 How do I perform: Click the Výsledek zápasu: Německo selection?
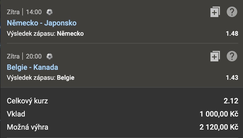click(x=45, y=34)
